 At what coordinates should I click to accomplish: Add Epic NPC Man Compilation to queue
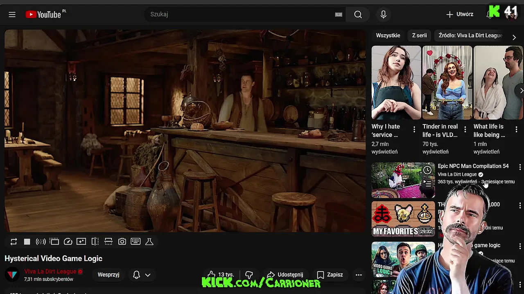click(x=427, y=184)
